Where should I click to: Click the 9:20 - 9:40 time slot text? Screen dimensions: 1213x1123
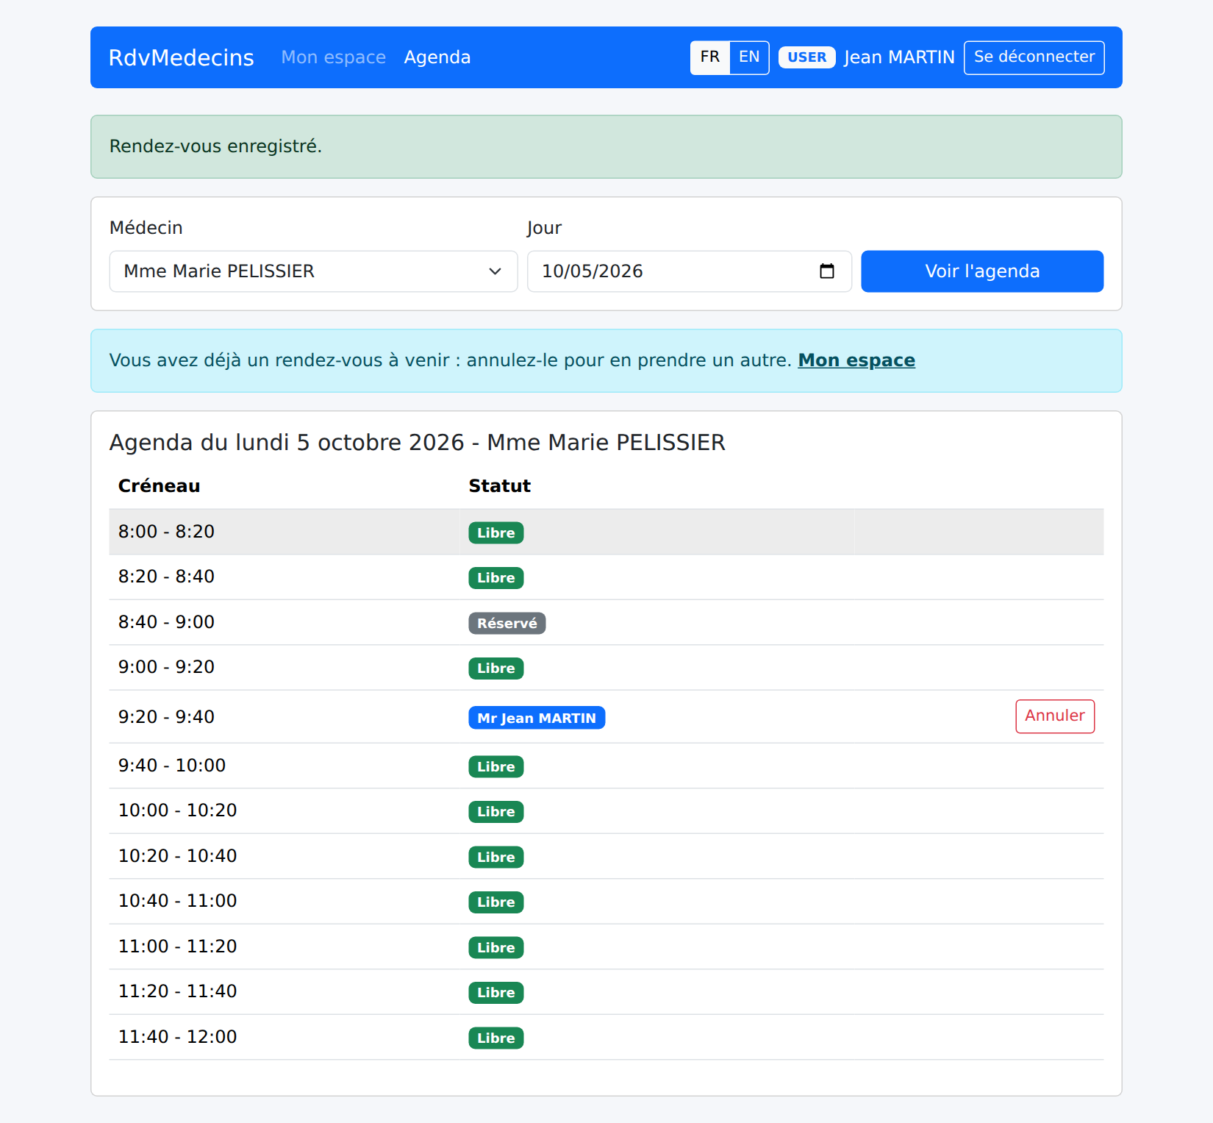pyautogui.click(x=167, y=717)
